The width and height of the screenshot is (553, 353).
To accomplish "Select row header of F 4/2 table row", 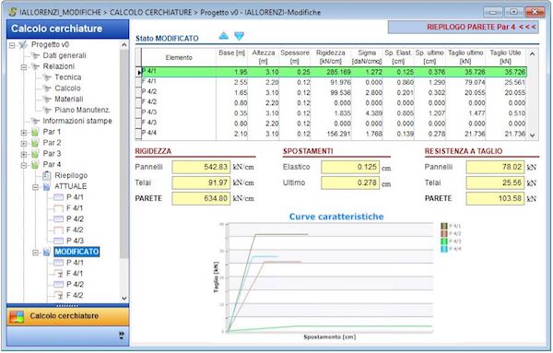I will point(138,102).
